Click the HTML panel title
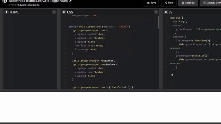Screen dimensions: 221x124 coord(15,12)
